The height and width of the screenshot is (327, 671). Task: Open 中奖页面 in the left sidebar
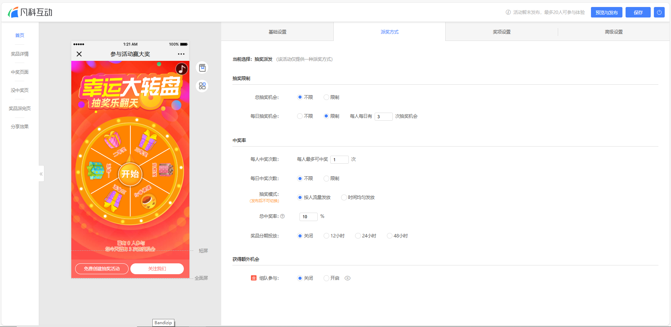pos(20,72)
